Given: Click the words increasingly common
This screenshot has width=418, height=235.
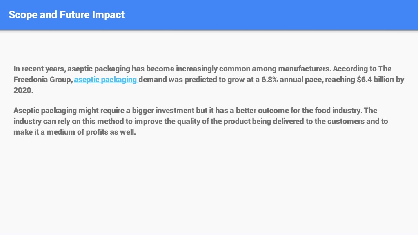Looking at the screenshot, I should point(213,69).
